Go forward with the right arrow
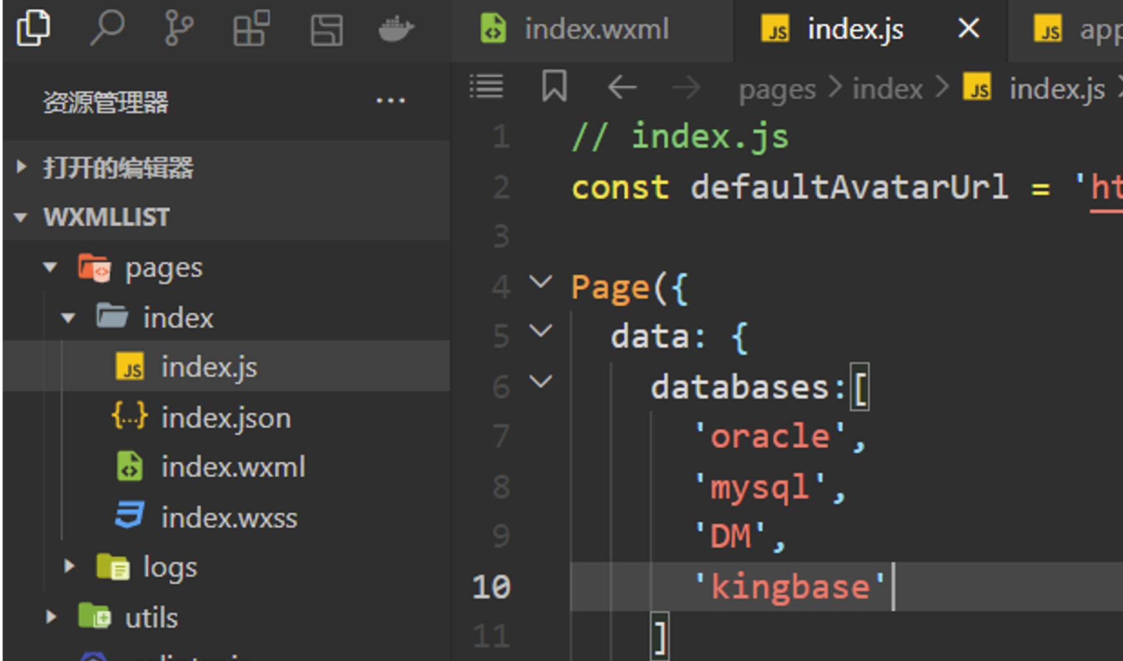 tap(686, 87)
